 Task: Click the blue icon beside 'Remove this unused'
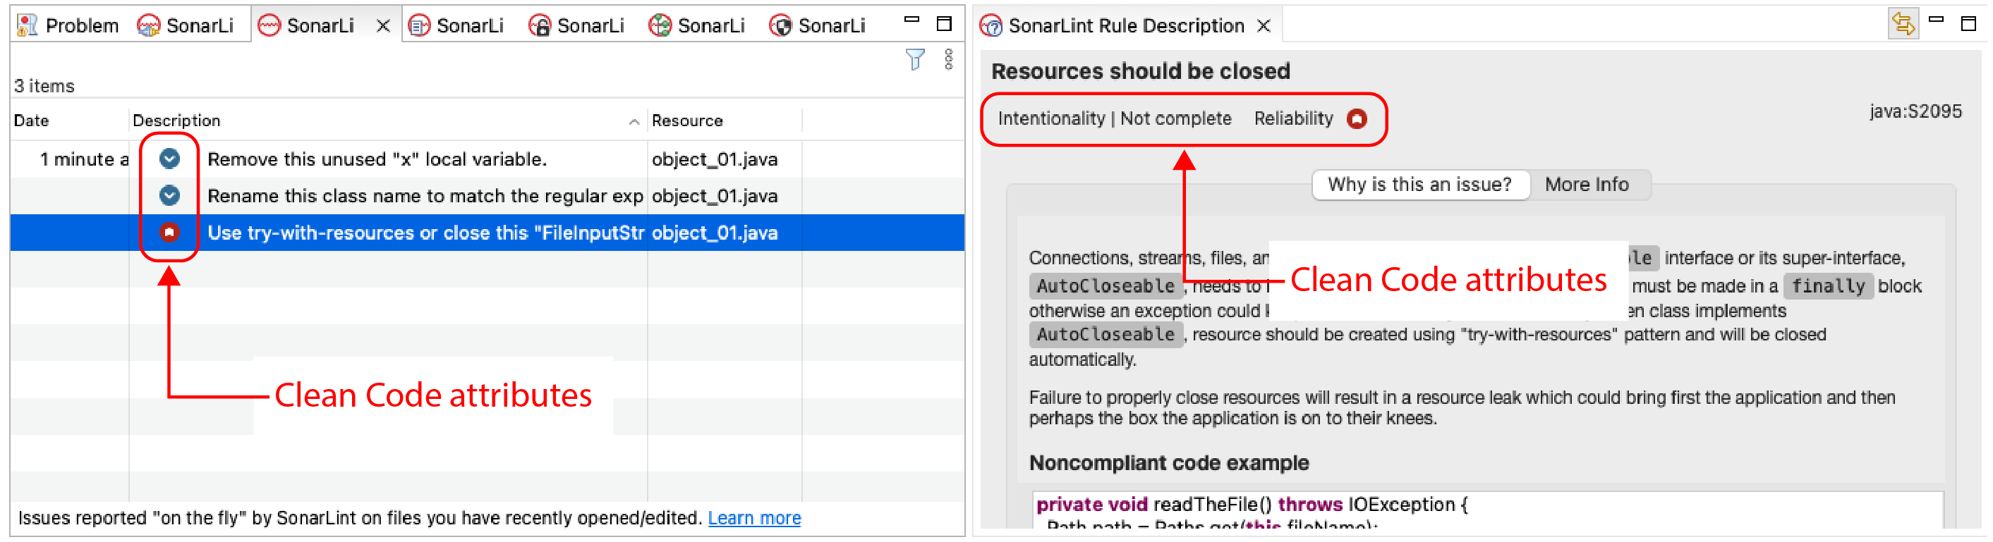pos(169,159)
